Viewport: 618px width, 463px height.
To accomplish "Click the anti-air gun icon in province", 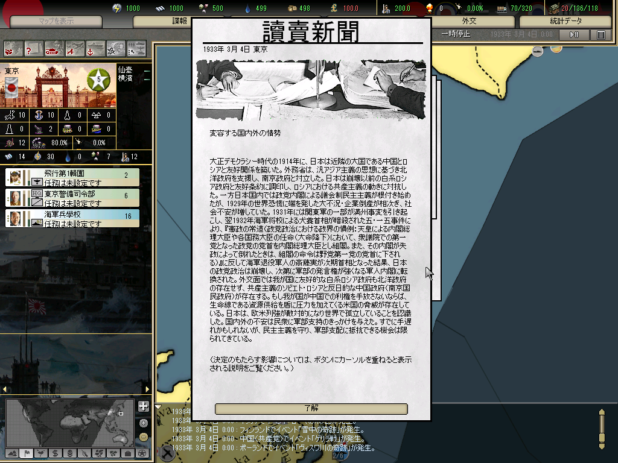I will 39,129.
